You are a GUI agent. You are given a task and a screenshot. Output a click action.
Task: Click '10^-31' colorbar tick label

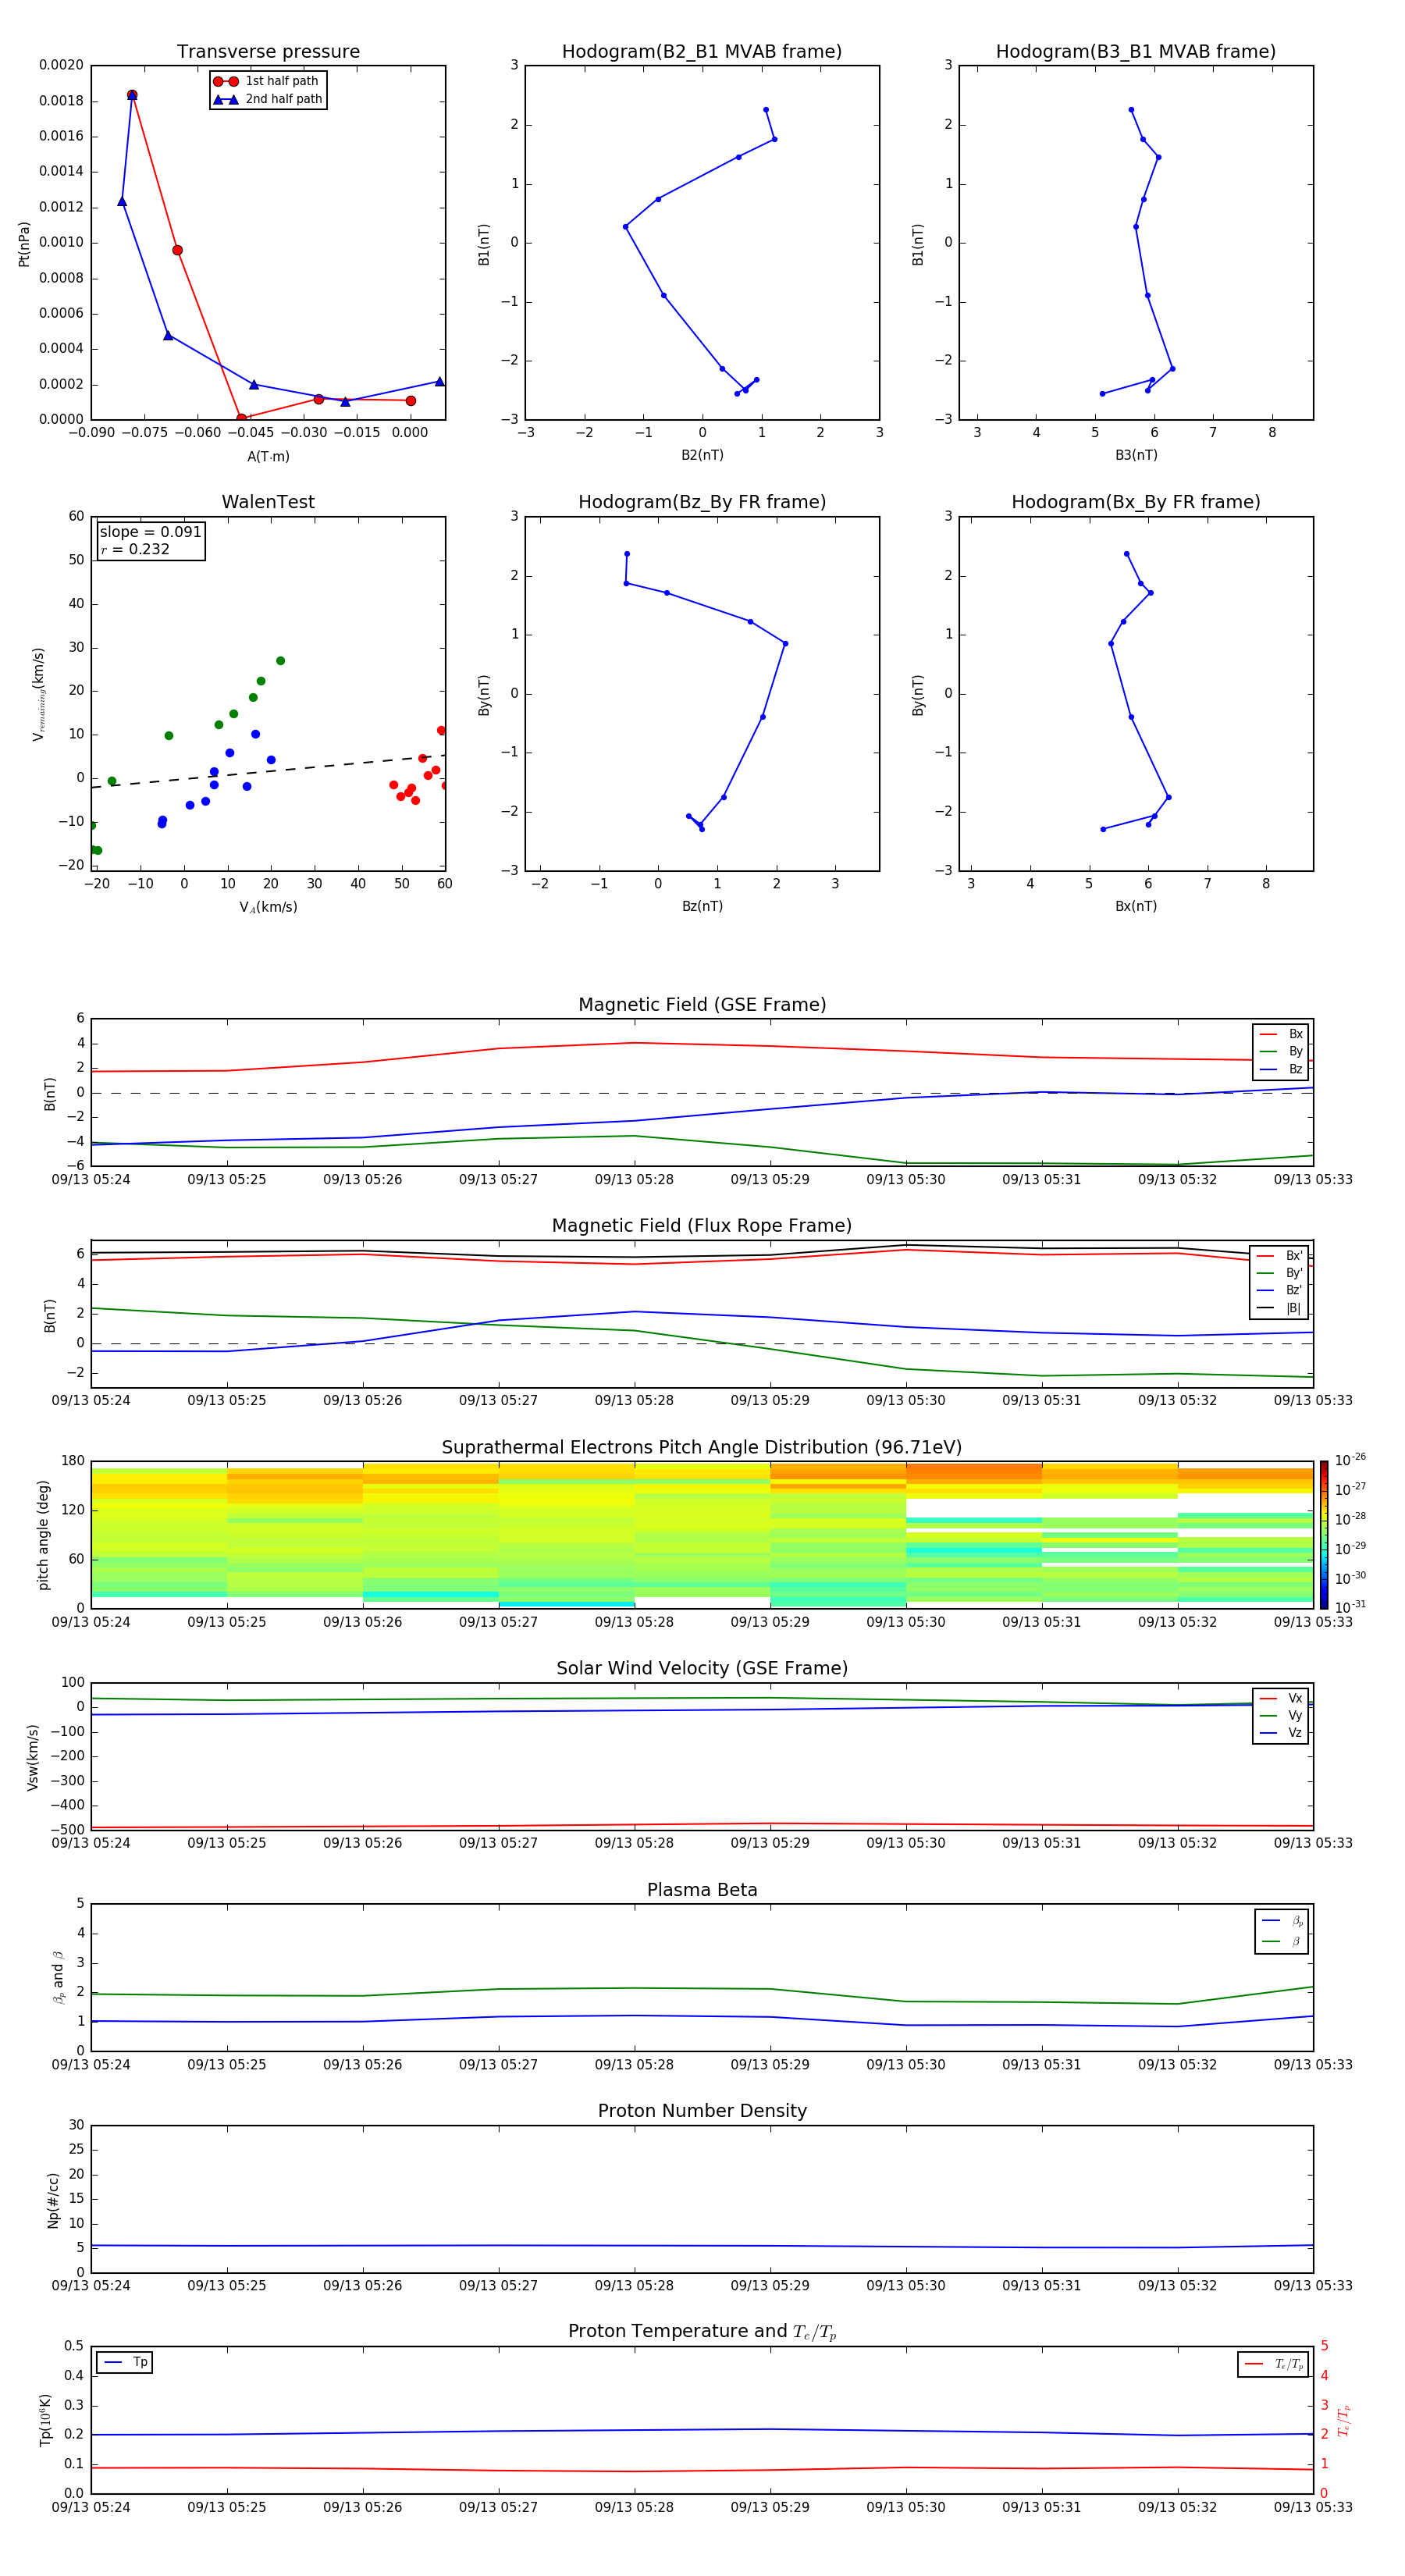1350,1607
